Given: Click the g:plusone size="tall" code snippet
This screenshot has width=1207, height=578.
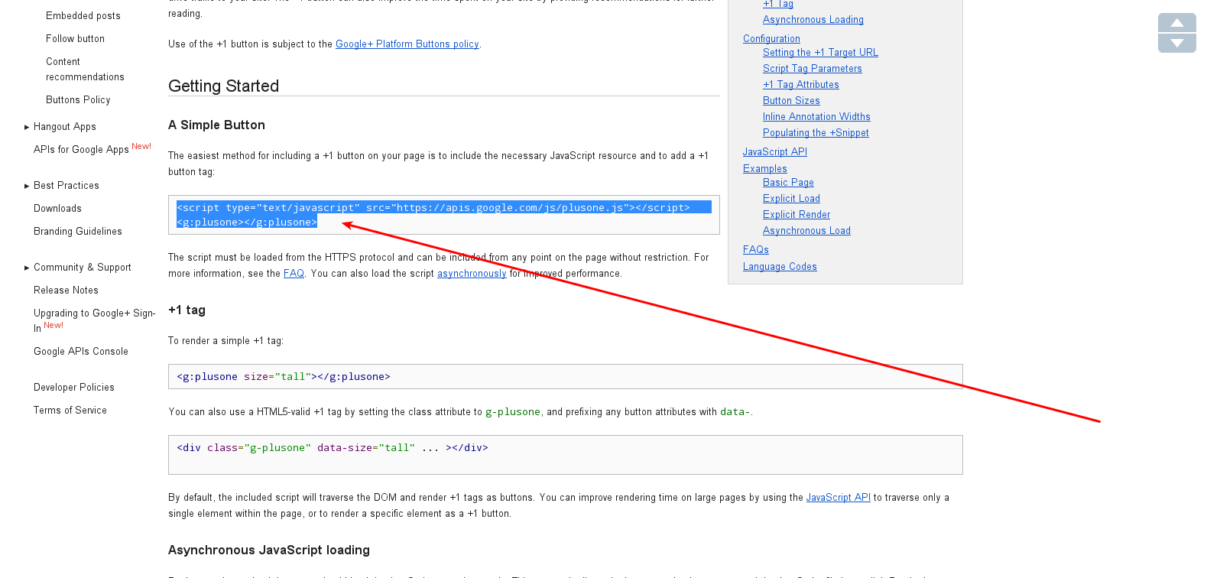Looking at the screenshot, I should 565,377.
